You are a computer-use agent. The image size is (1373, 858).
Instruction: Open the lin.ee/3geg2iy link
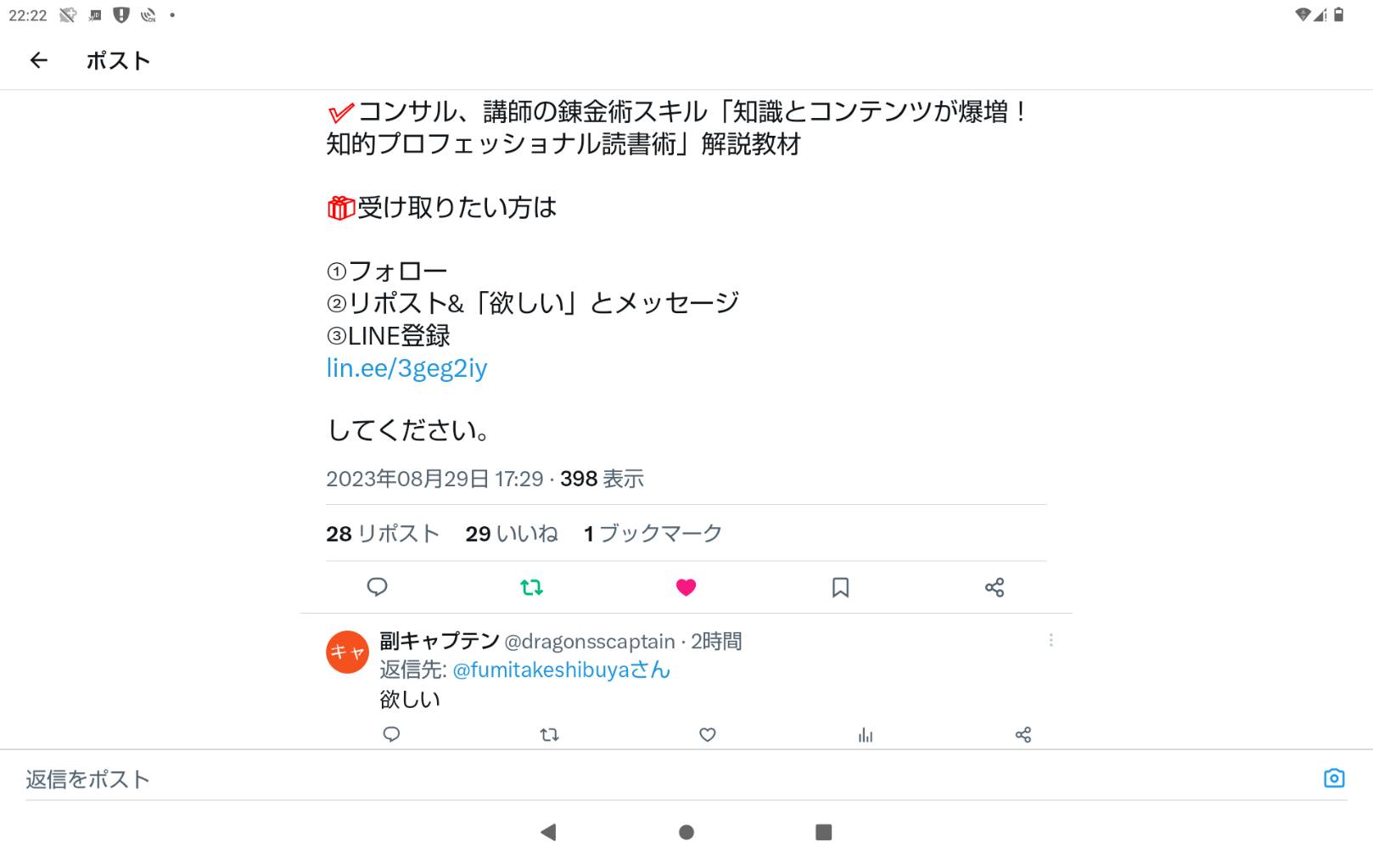pos(406,368)
